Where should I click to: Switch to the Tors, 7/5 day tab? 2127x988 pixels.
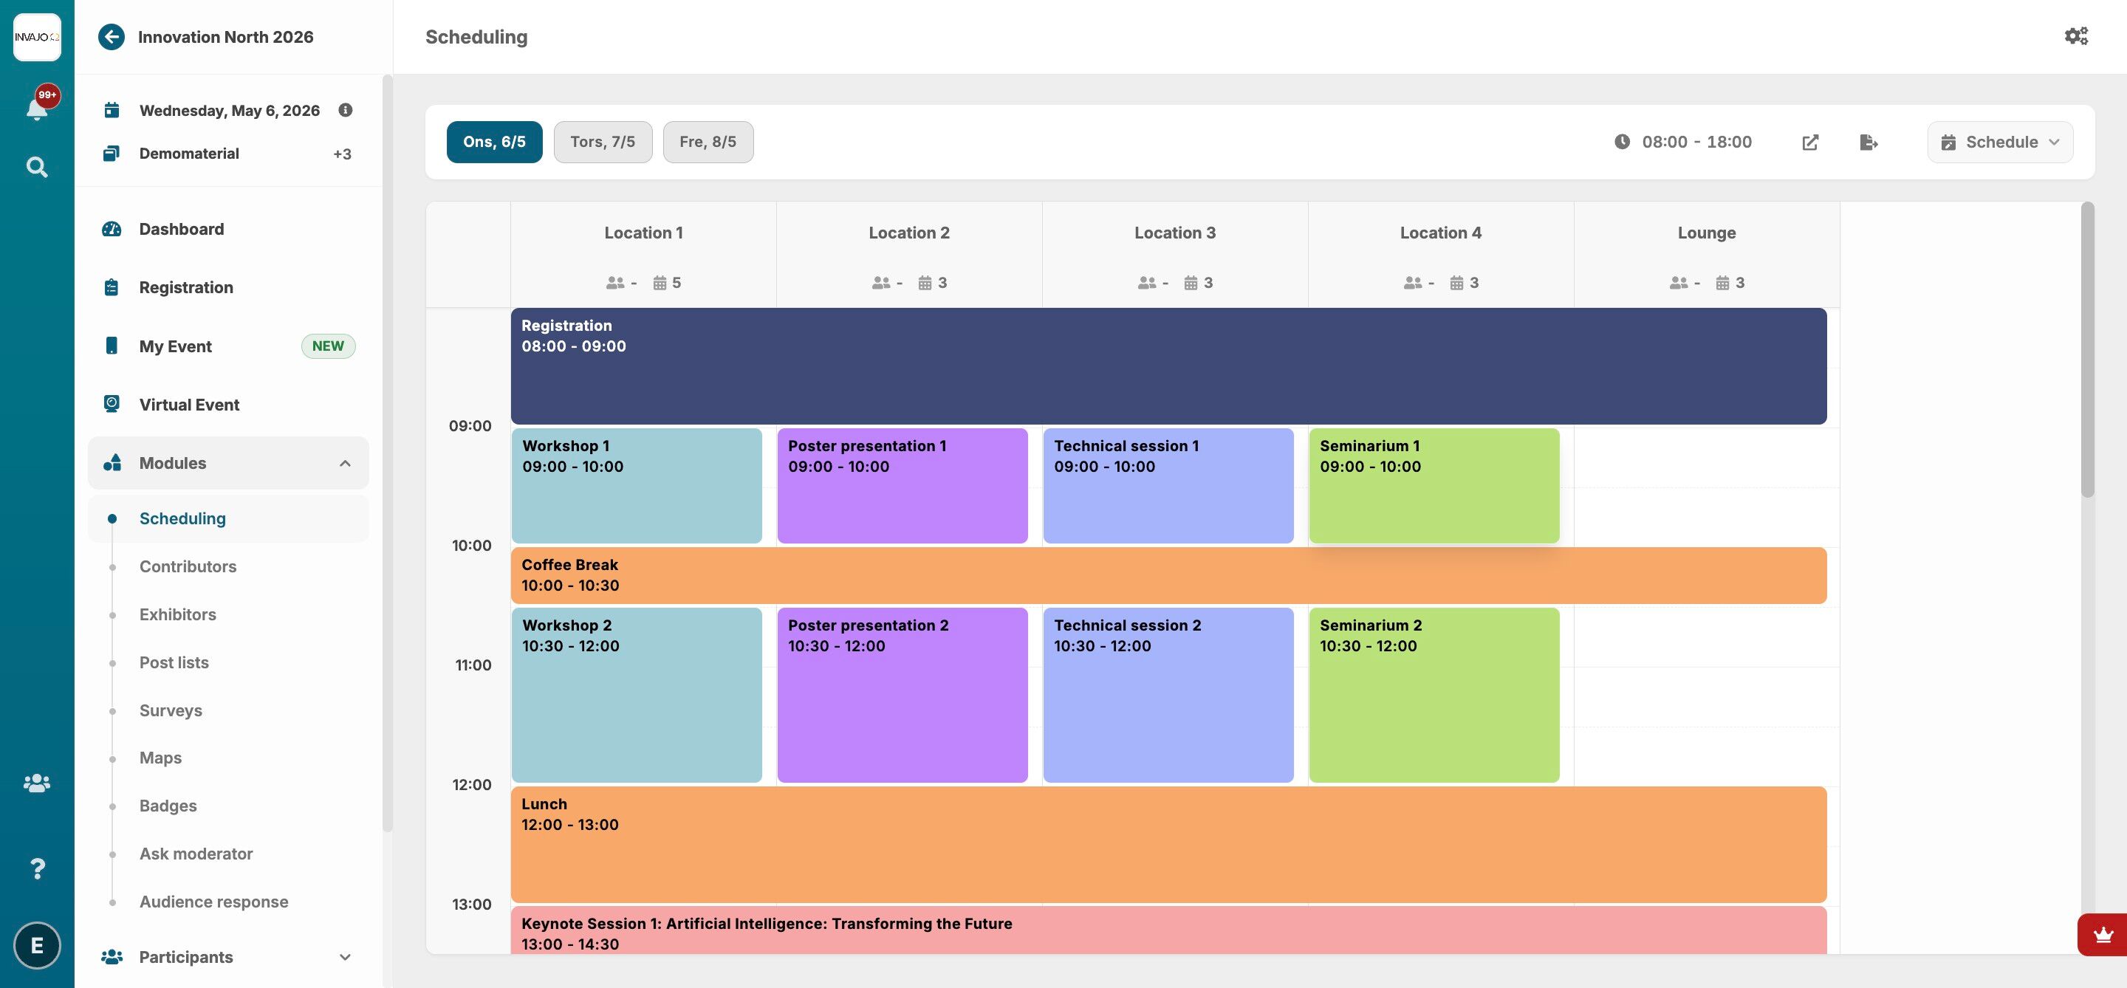point(602,142)
